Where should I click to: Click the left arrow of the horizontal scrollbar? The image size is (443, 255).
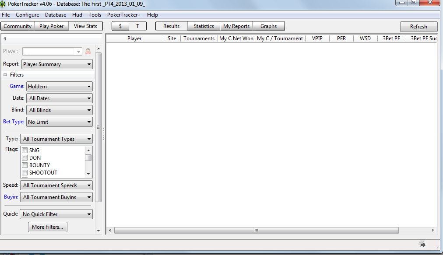(110, 230)
